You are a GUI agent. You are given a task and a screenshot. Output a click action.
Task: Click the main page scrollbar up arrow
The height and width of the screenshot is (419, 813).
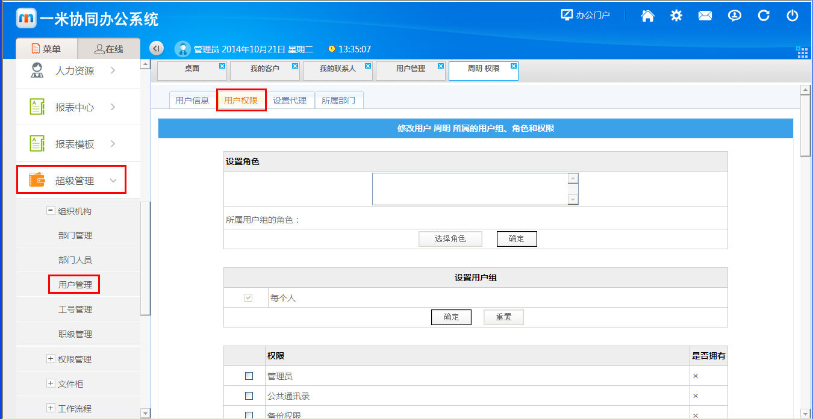[805, 90]
